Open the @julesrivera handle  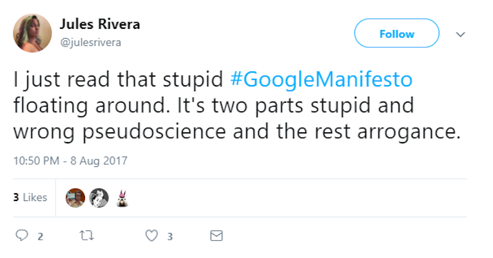click(90, 42)
